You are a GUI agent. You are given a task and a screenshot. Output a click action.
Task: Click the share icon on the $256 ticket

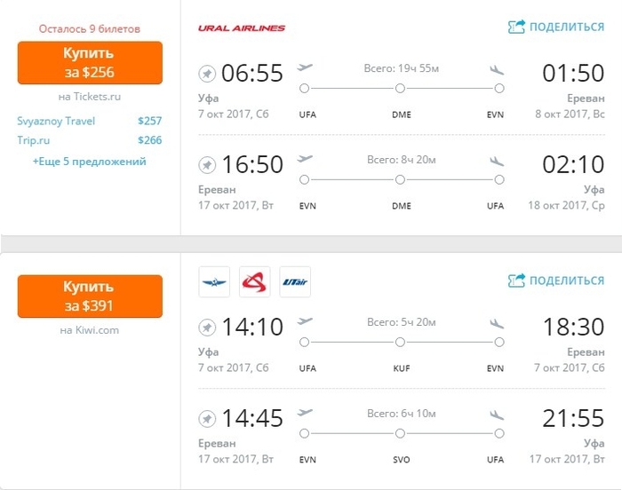(x=517, y=27)
